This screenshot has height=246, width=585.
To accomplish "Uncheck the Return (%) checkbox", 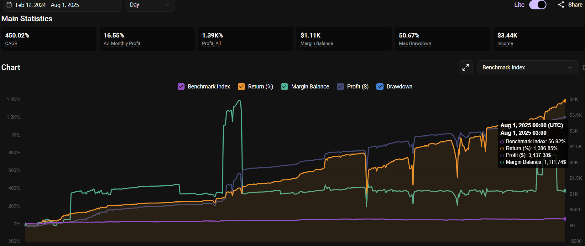I will click(241, 87).
